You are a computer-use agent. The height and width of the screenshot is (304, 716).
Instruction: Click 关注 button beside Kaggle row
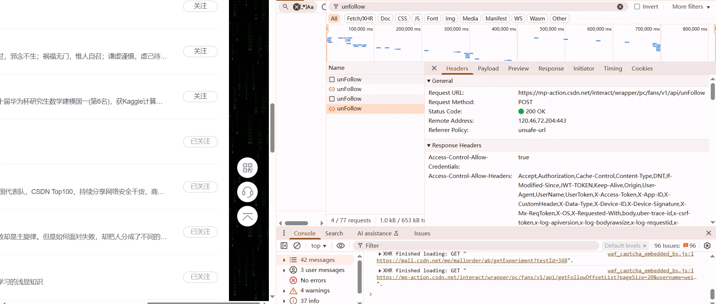pyautogui.click(x=200, y=96)
